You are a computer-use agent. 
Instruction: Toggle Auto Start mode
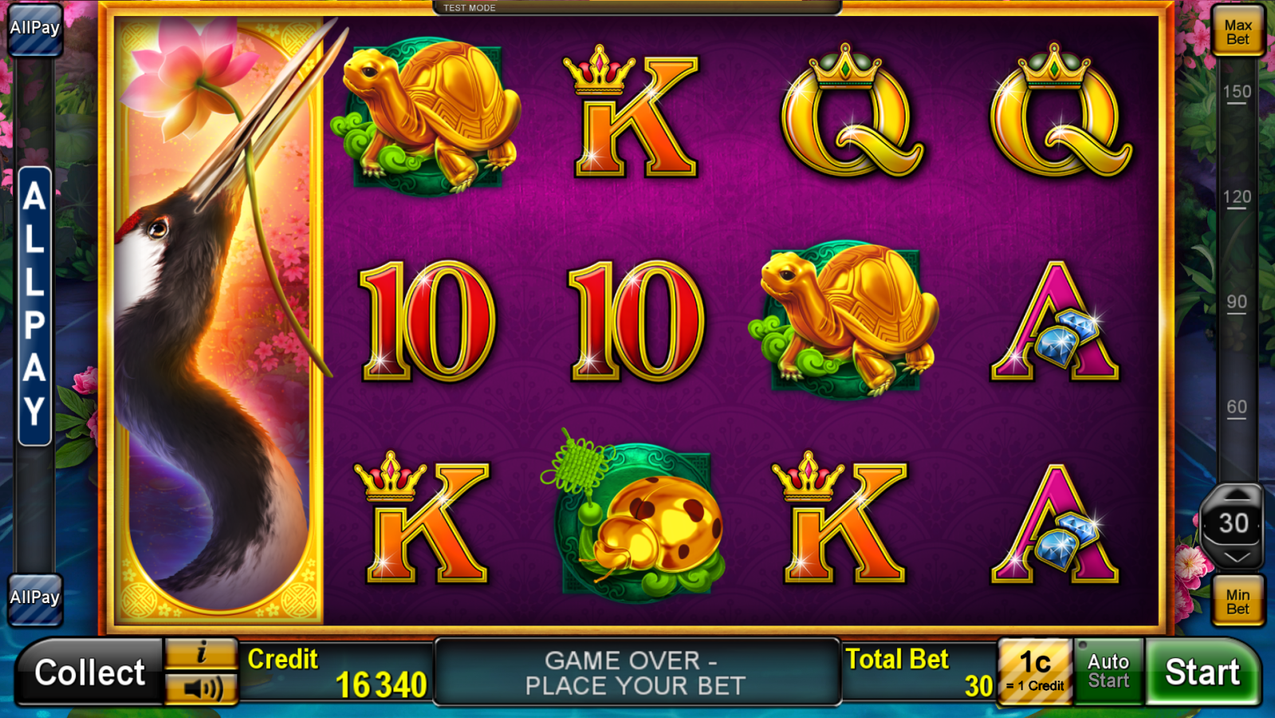pyautogui.click(x=1108, y=672)
